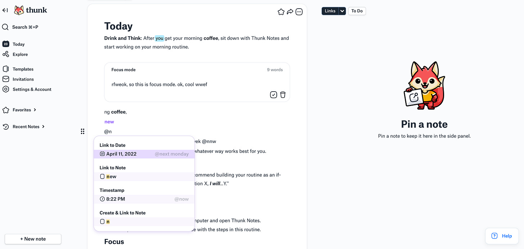Viewport: 524px width, 249px height.
Task: Click the Favorites star icon in sidebar
Action: [6, 110]
